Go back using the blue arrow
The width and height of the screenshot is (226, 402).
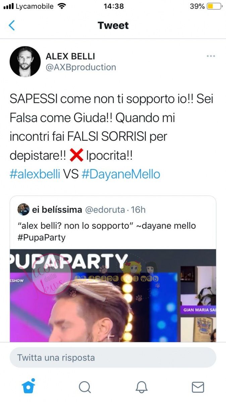click(12, 25)
